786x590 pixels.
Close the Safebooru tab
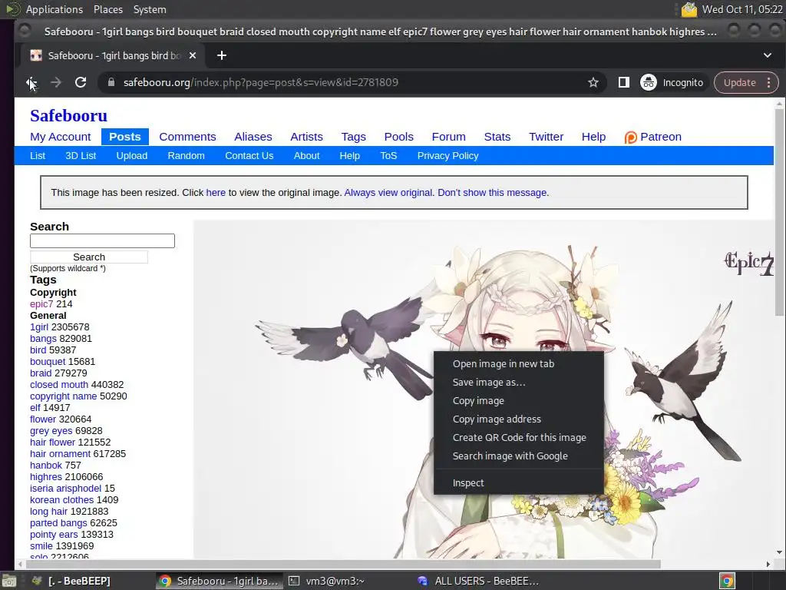193,55
